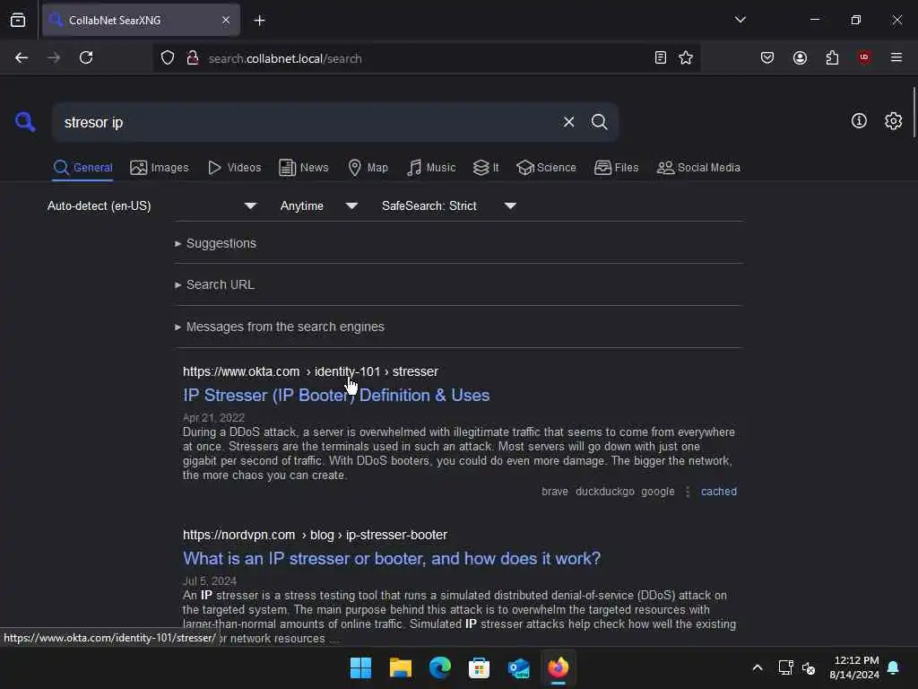This screenshot has width=918, height=689.
Task: Launch Microsoft Edge from taskbar
Action: pyautogui.click(x=439, y=667)
